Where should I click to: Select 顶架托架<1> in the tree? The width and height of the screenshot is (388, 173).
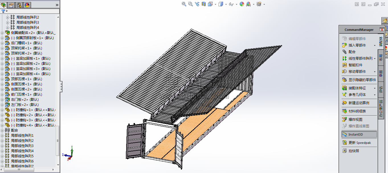[26, 48]
